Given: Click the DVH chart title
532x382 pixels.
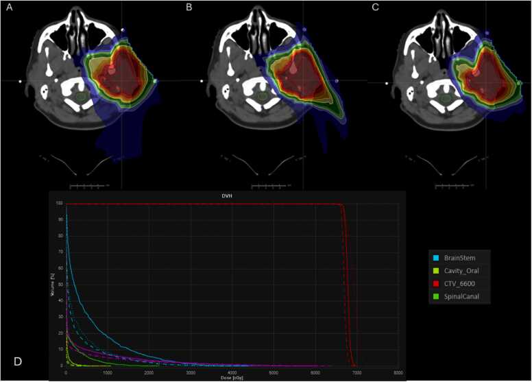Looking at the screenshot, I should [x=228, y=195].
